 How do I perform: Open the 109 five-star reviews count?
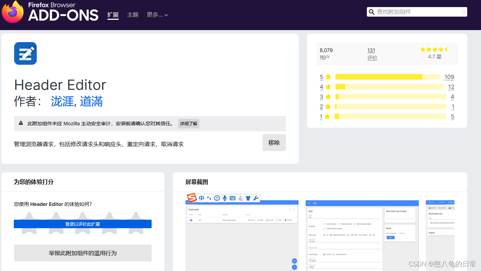click(449, 77)
